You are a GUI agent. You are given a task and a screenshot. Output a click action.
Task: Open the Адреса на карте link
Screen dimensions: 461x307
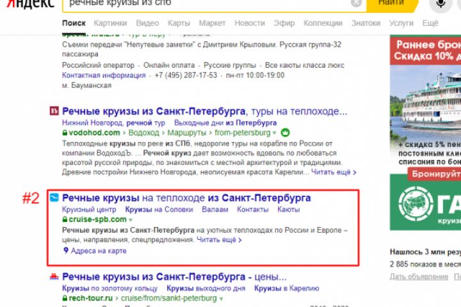tap(99, 251)
